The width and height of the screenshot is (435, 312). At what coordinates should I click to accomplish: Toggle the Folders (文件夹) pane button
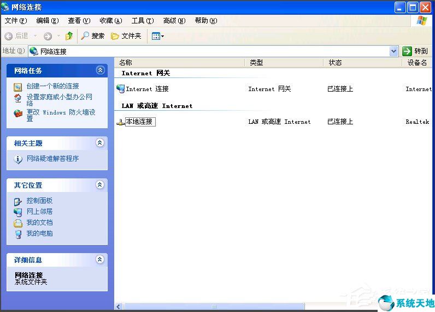[x=126, y=35]
